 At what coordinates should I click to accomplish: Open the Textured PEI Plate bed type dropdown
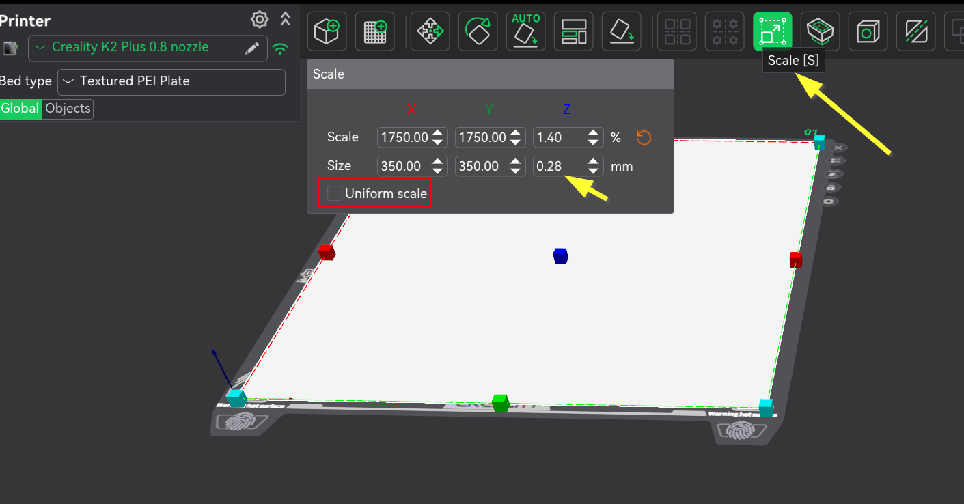(x=171, y=81)
